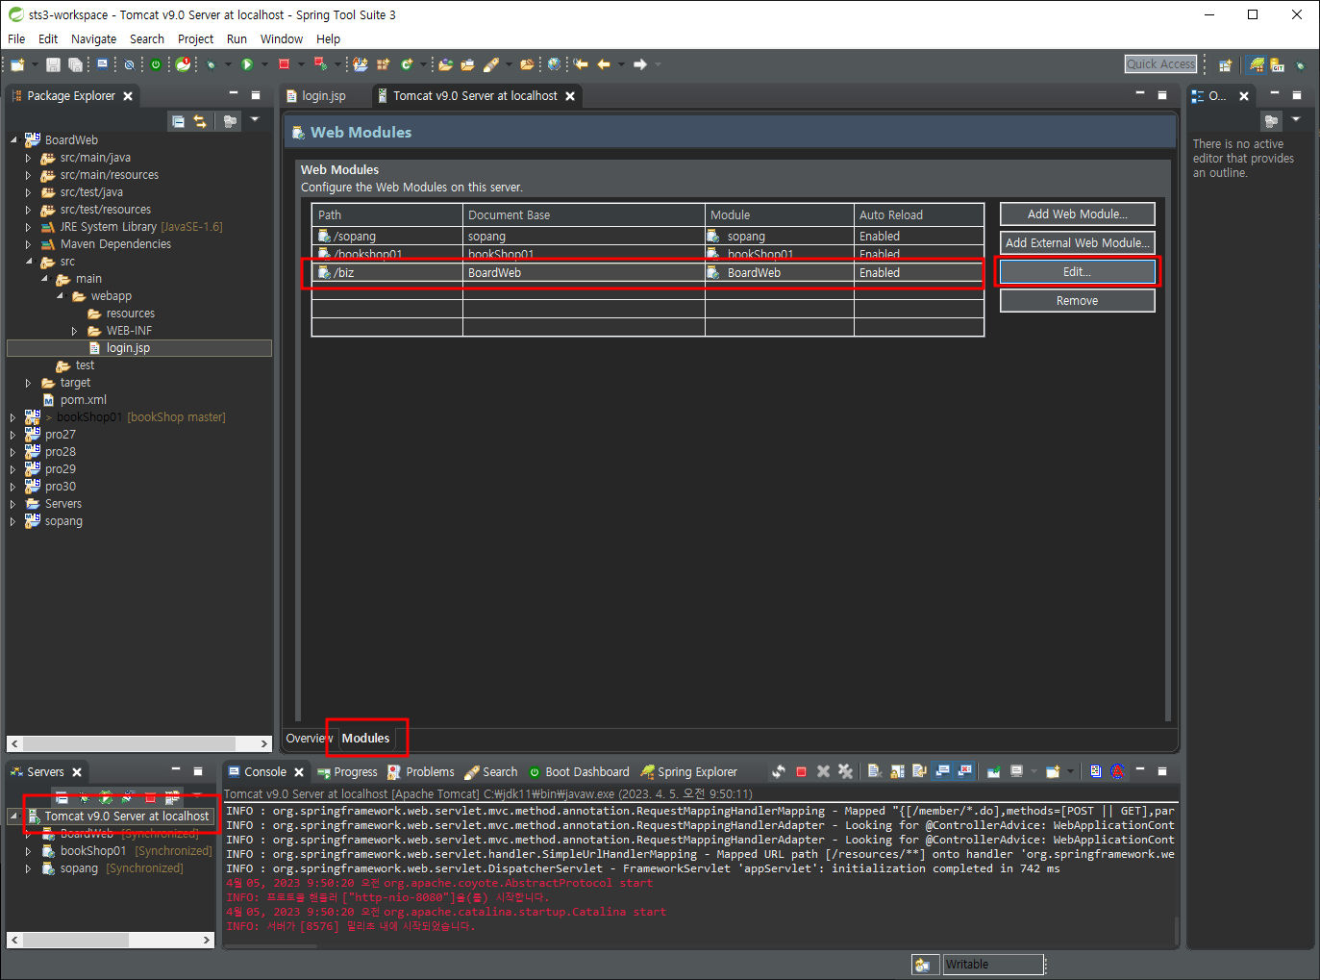Toggle Show Console on standard output change
This screenshot has height=980, width=1320.
(942, 771)
